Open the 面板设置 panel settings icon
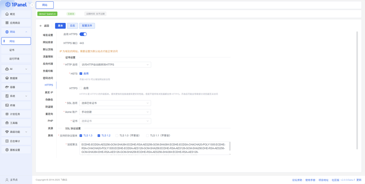 click(7, 150)
